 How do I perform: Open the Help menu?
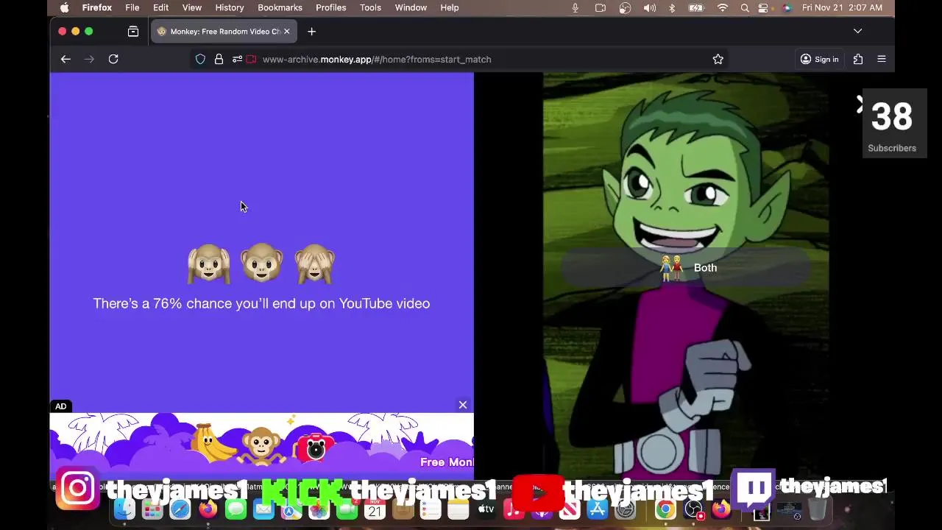[x=450, y=7]
